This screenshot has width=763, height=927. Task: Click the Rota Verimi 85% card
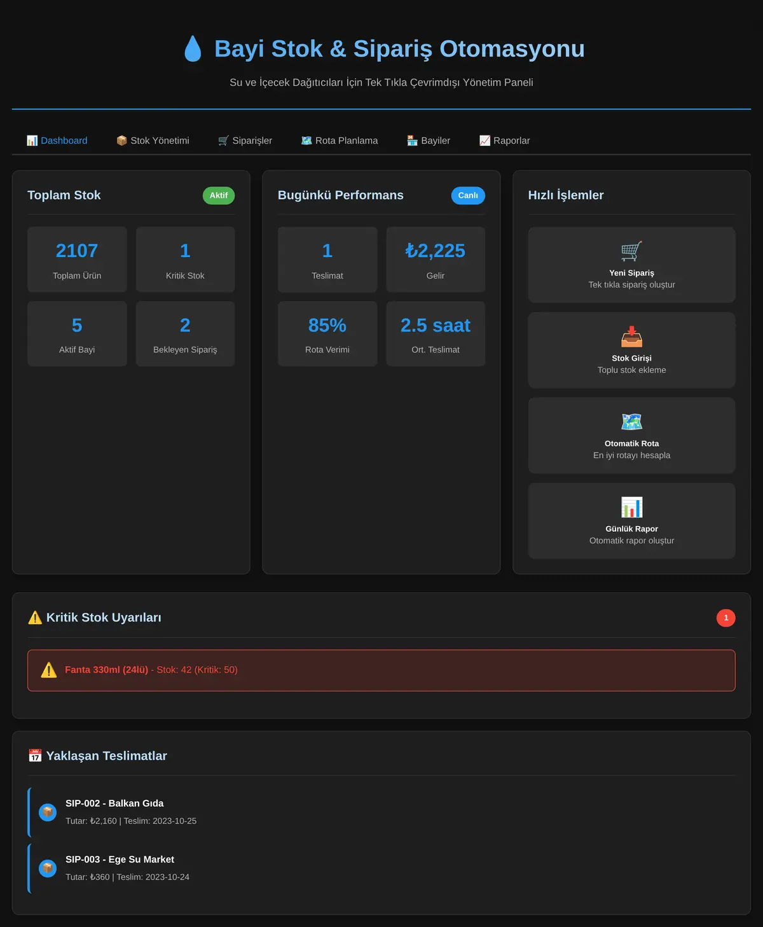tap(327, 334)
